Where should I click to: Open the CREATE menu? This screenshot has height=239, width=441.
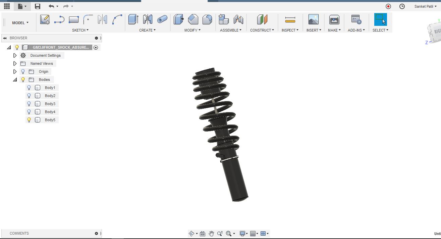(147, 30)
